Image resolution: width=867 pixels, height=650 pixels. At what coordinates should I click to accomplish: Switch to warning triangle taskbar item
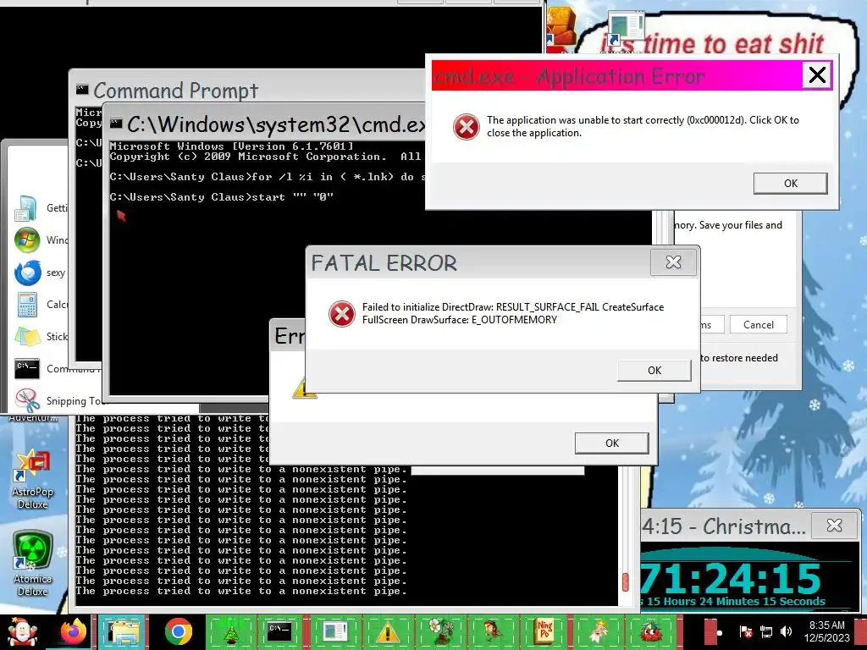[x=388, y=631]
